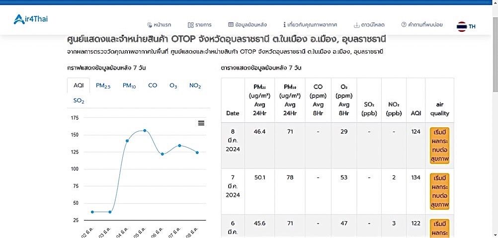The height and width of the screenshot is (238, 498).
Task: Click PM10 value 78
Action: (290, 177)
